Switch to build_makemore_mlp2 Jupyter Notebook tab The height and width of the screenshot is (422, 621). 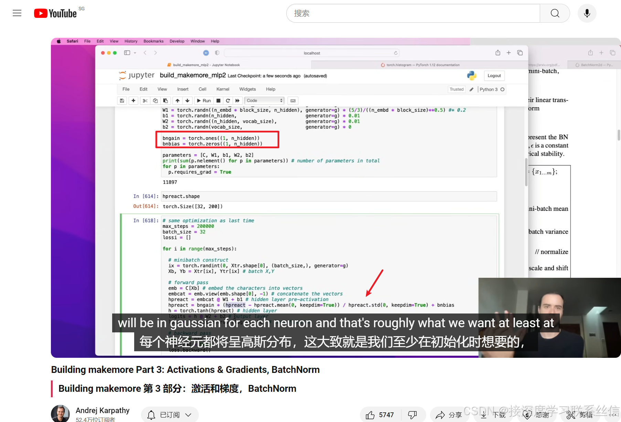(x=203, y=65)
